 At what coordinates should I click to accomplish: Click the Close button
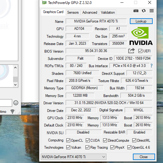pyautogui.click(x=144, y=157)
